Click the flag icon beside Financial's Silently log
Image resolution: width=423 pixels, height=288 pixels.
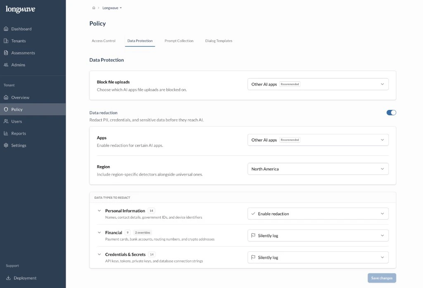(x=253, y=235)
